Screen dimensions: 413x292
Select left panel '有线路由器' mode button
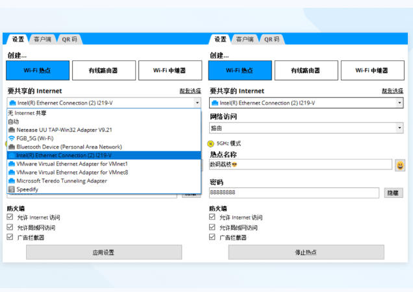pos(104,70)
